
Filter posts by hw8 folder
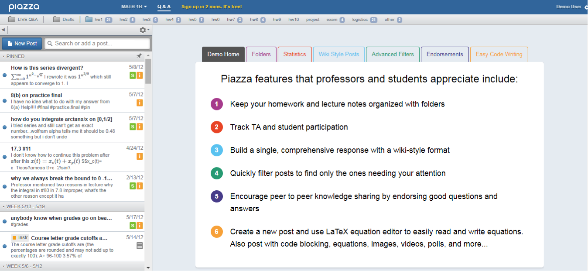[x=258, y=20]
